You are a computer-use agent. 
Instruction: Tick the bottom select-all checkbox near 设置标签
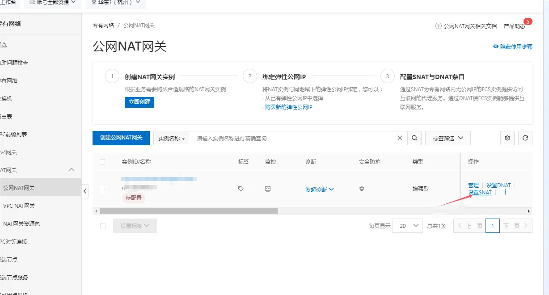coord(102,226)
